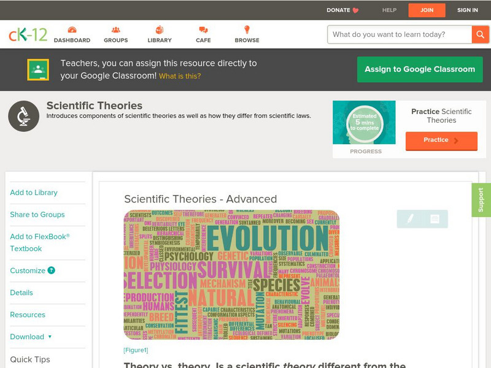
Task: Type in the 'What do you want to learn' field
Action: (399, 34)
